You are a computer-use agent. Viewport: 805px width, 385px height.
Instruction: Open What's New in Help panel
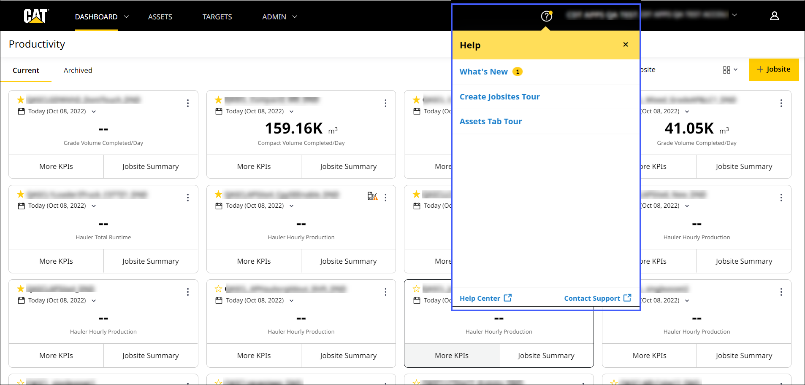(x=484, y=72)
